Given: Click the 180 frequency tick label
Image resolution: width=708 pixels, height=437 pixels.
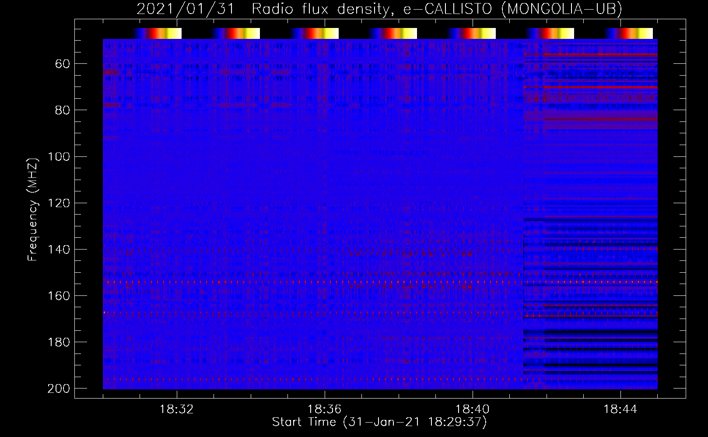Looking at the screenshot, I should click(59, 342).
